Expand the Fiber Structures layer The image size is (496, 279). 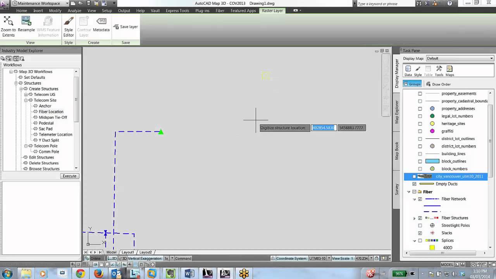point(414,218)
